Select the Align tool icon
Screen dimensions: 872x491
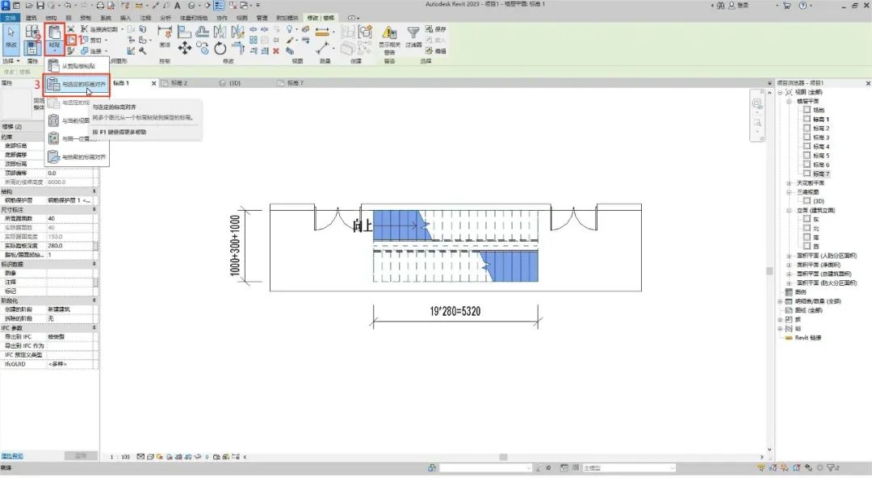[x=185, y=31]
